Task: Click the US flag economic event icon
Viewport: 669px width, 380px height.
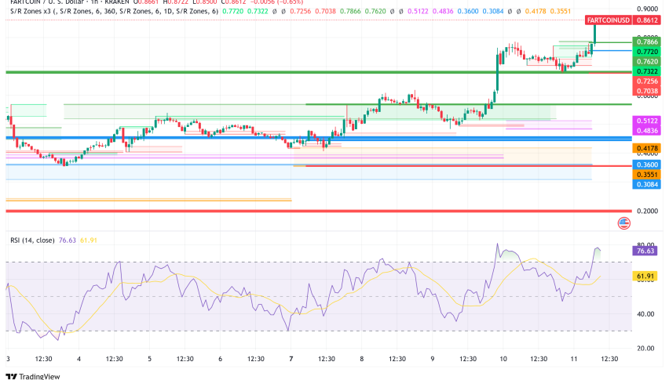Action: [x=623, y=223]
